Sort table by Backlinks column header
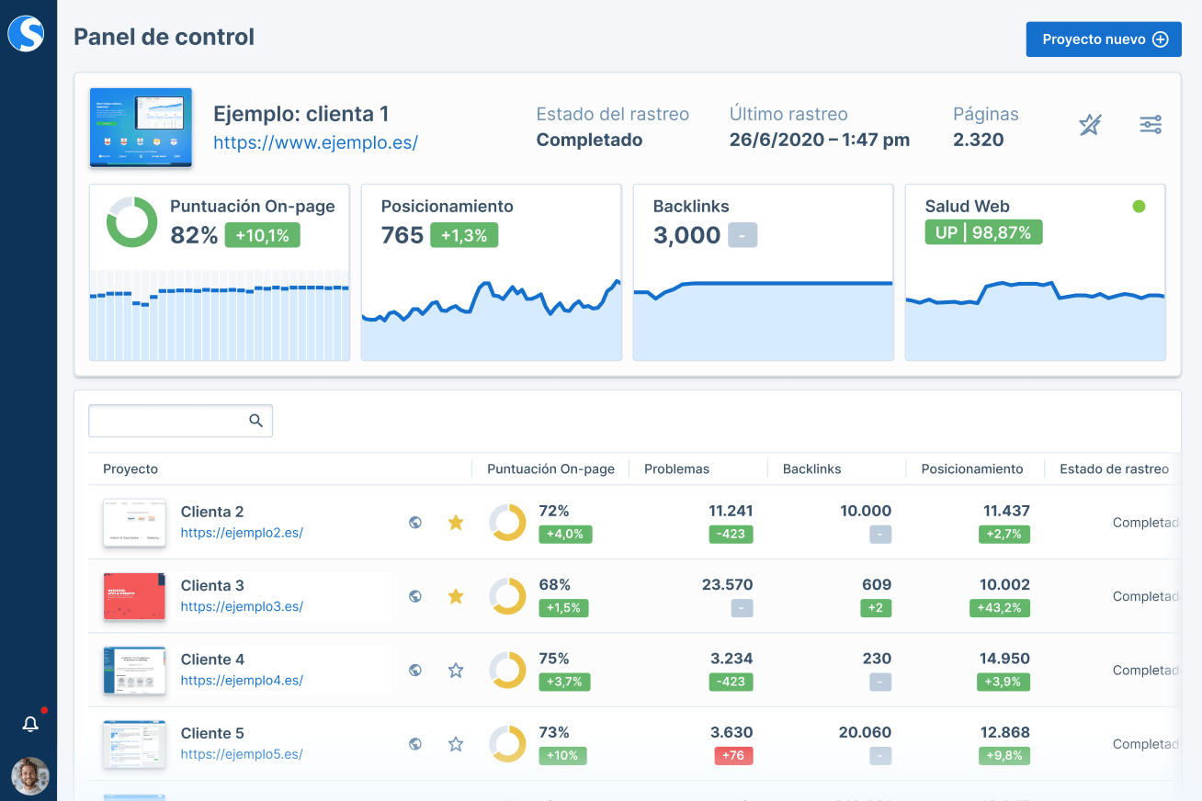Screen dimensions: 1202x801 (x=811, y=469)
